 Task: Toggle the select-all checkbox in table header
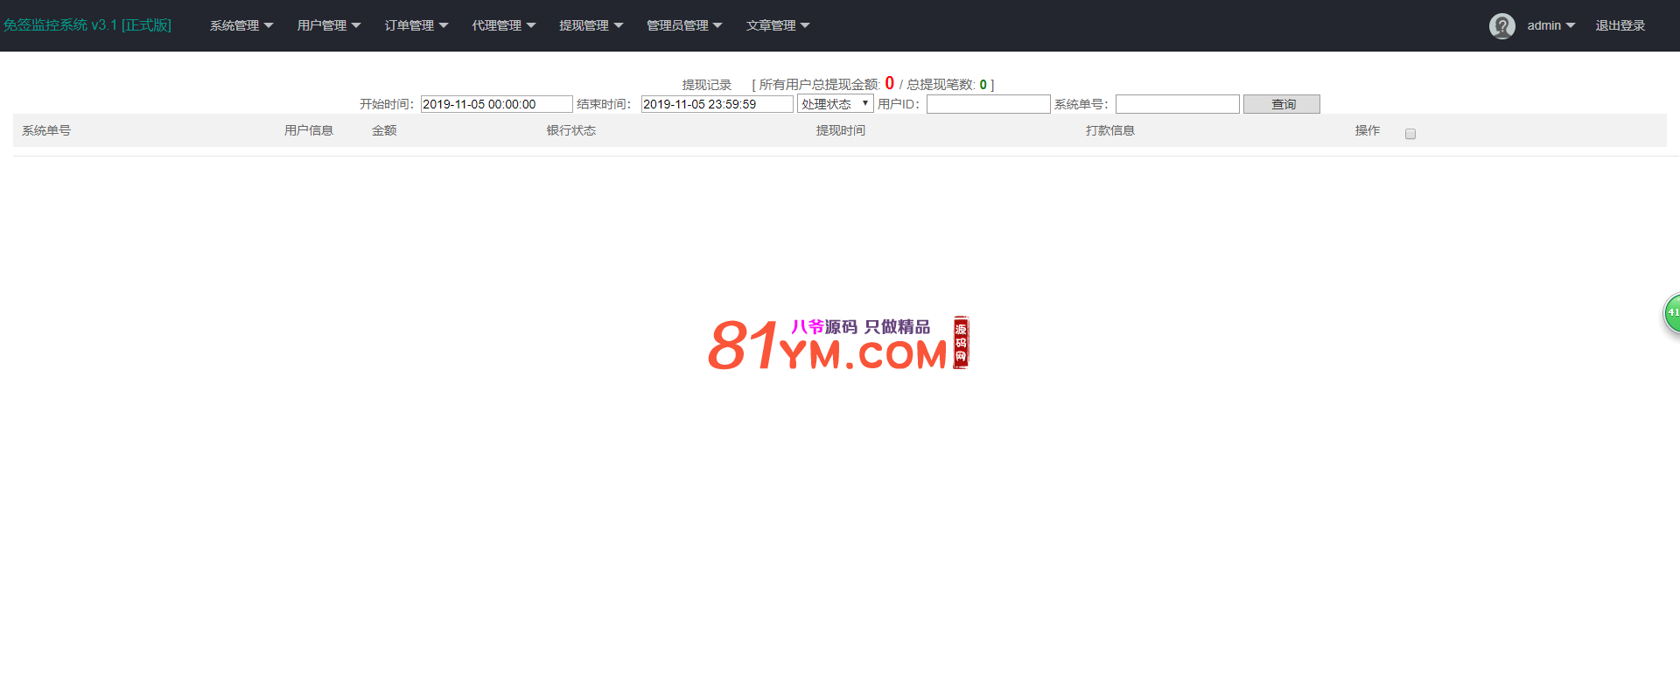(x=1410, y=134)
